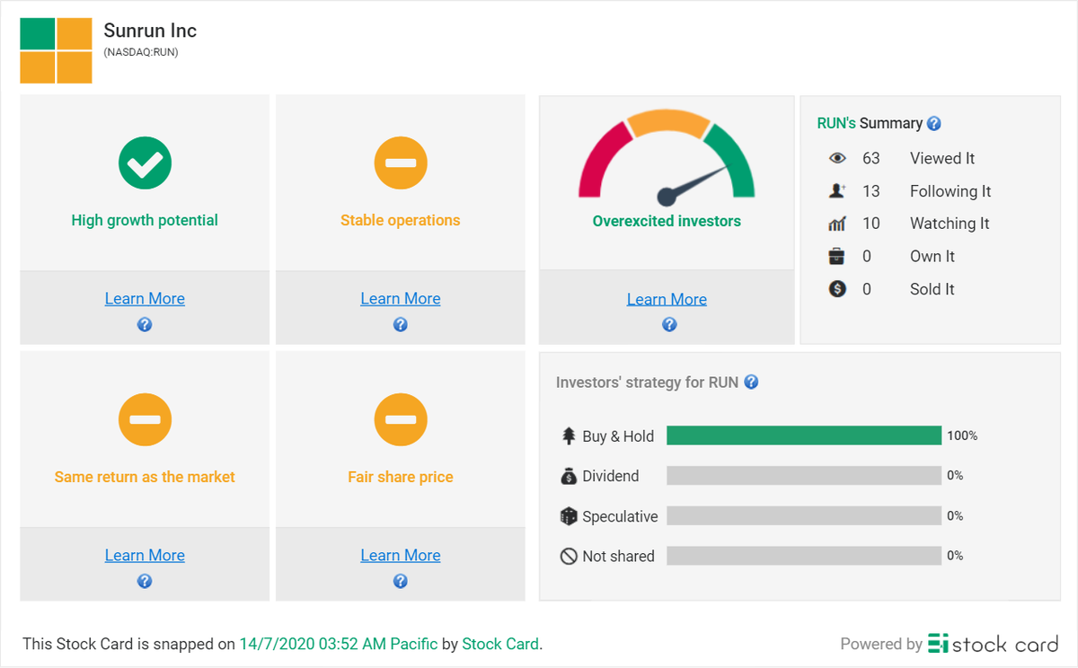Click the Dividend strategy label
Screen dimensions: 1078x668
(611, 476)
